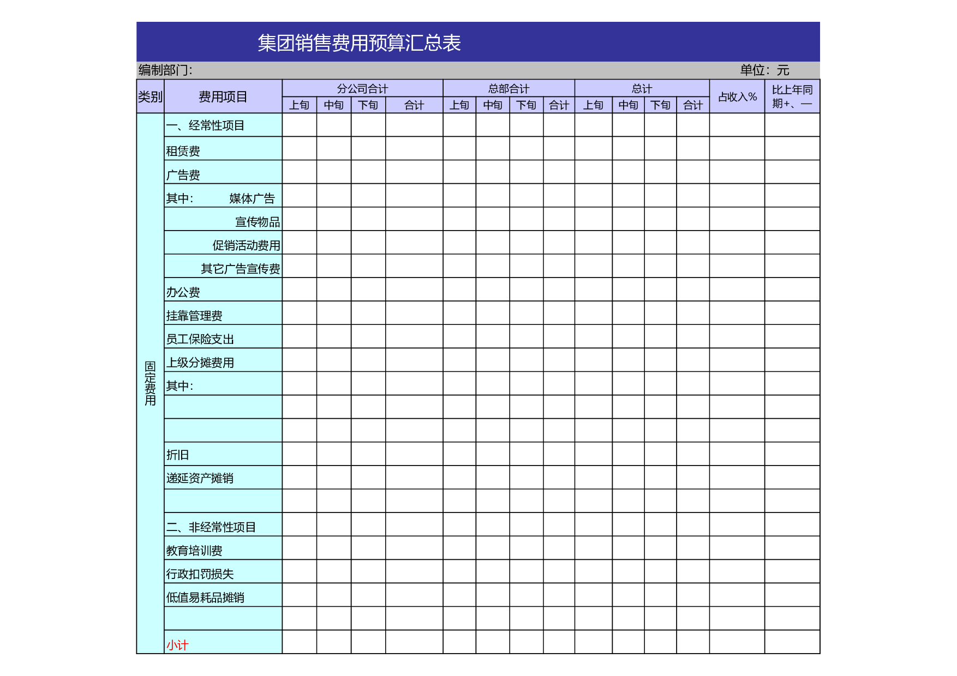The height and width of the screenshot is (676, 957).
Task: Click the 费用项目 column header
Action: pyautogui.click(x=223, y=97)
